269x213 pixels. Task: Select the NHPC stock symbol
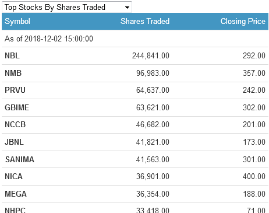[x=15, y=210]
